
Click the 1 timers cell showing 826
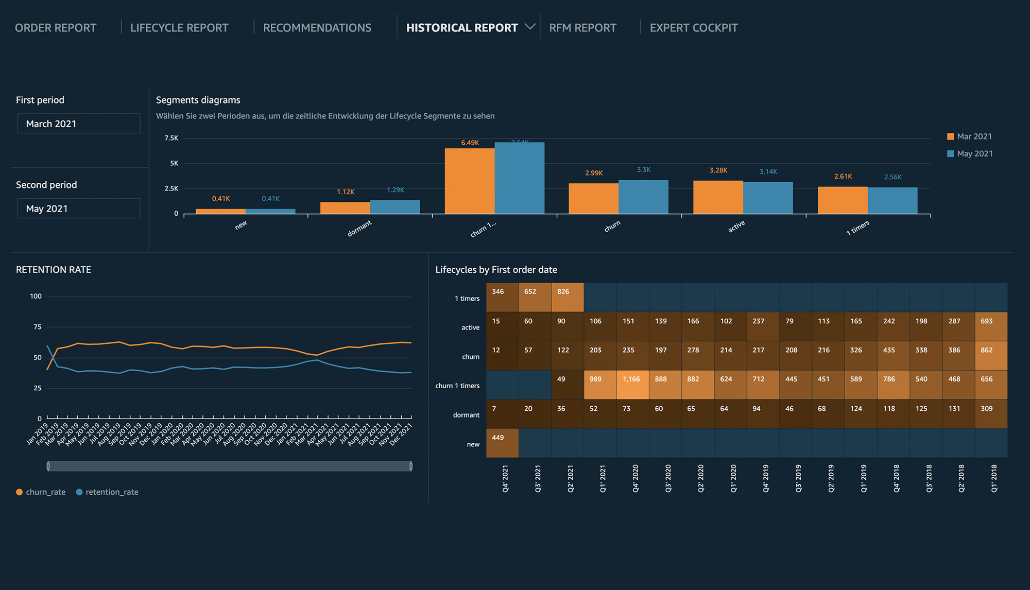pos(567,297)
